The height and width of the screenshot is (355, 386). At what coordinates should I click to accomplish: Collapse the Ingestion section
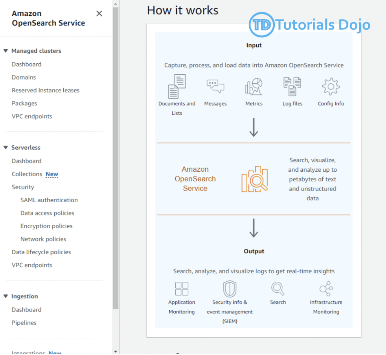click(6, 296)
